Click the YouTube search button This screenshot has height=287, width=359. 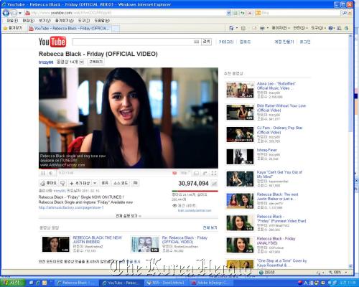pyautogui.click(x=206, y=42)
